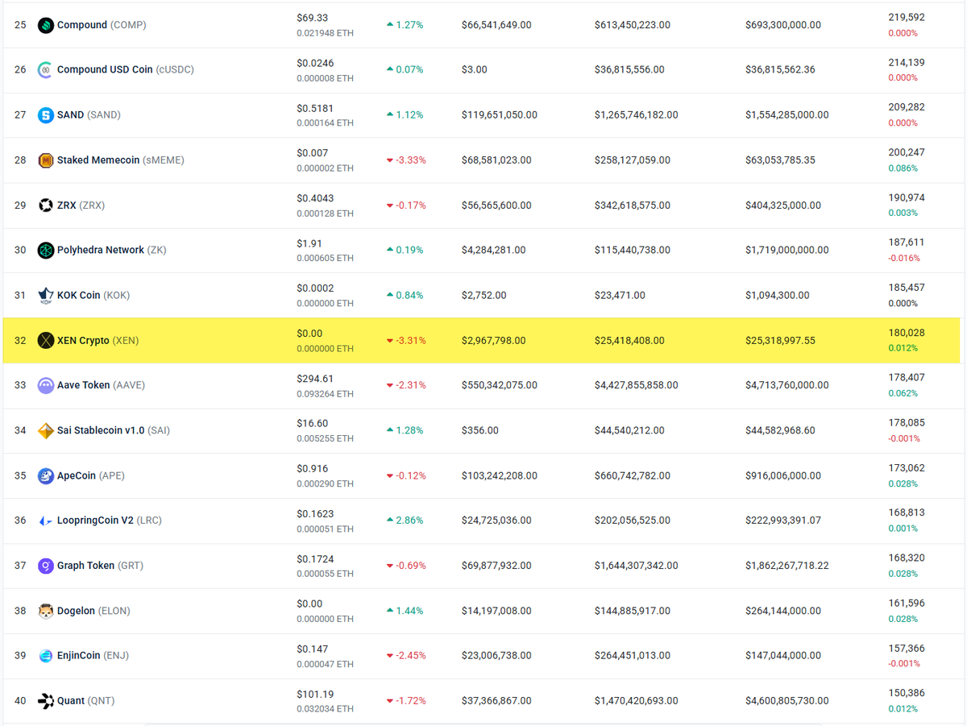Open the Sai Stablecoin v1.0 (SAI) link
Screen dimensions: 967x726
[x=114, y=430]
